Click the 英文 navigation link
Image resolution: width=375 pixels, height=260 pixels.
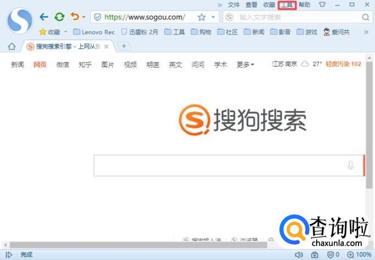175,64
